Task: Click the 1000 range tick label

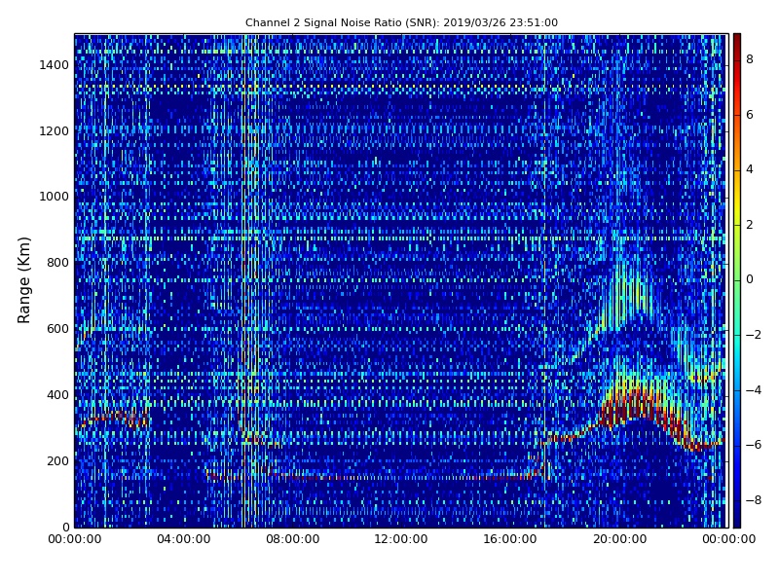Action: coord(55,197)
